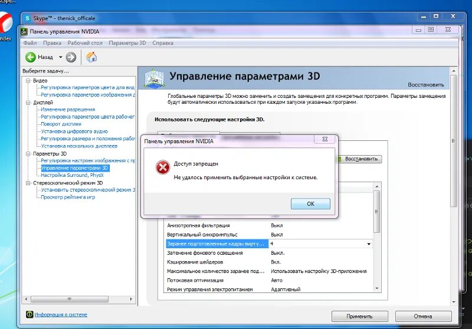Viewport: 472px width, 329px height.
Task: Select Потоковая оптимизация setting row
Action: [270, 280]
